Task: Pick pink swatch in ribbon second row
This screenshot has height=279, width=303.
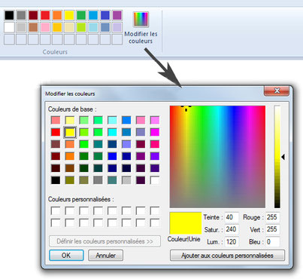Action: coord(45,27)
